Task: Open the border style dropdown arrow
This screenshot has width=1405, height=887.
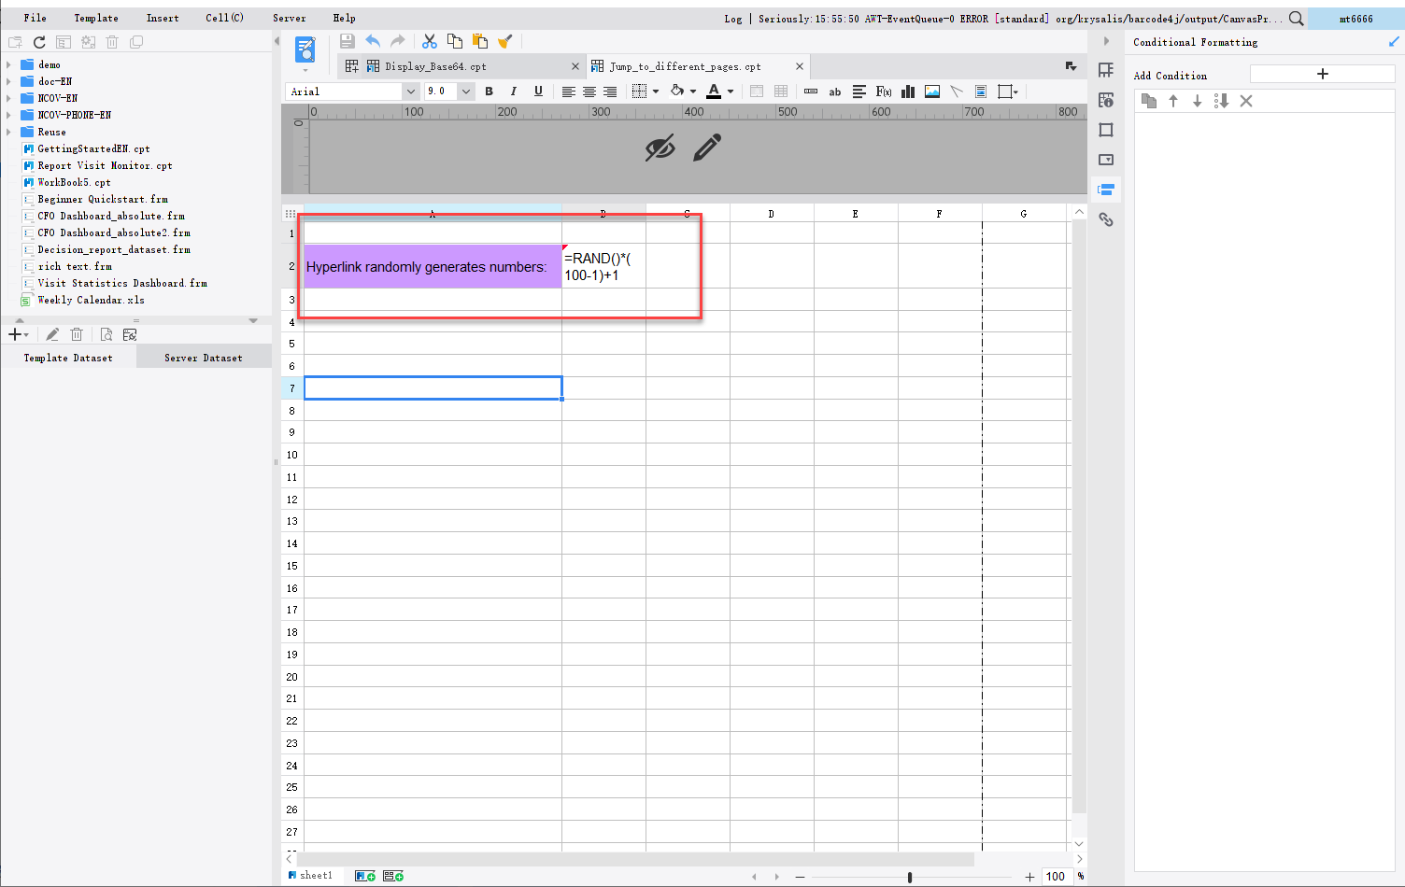Action: click(x=656, y=92)
